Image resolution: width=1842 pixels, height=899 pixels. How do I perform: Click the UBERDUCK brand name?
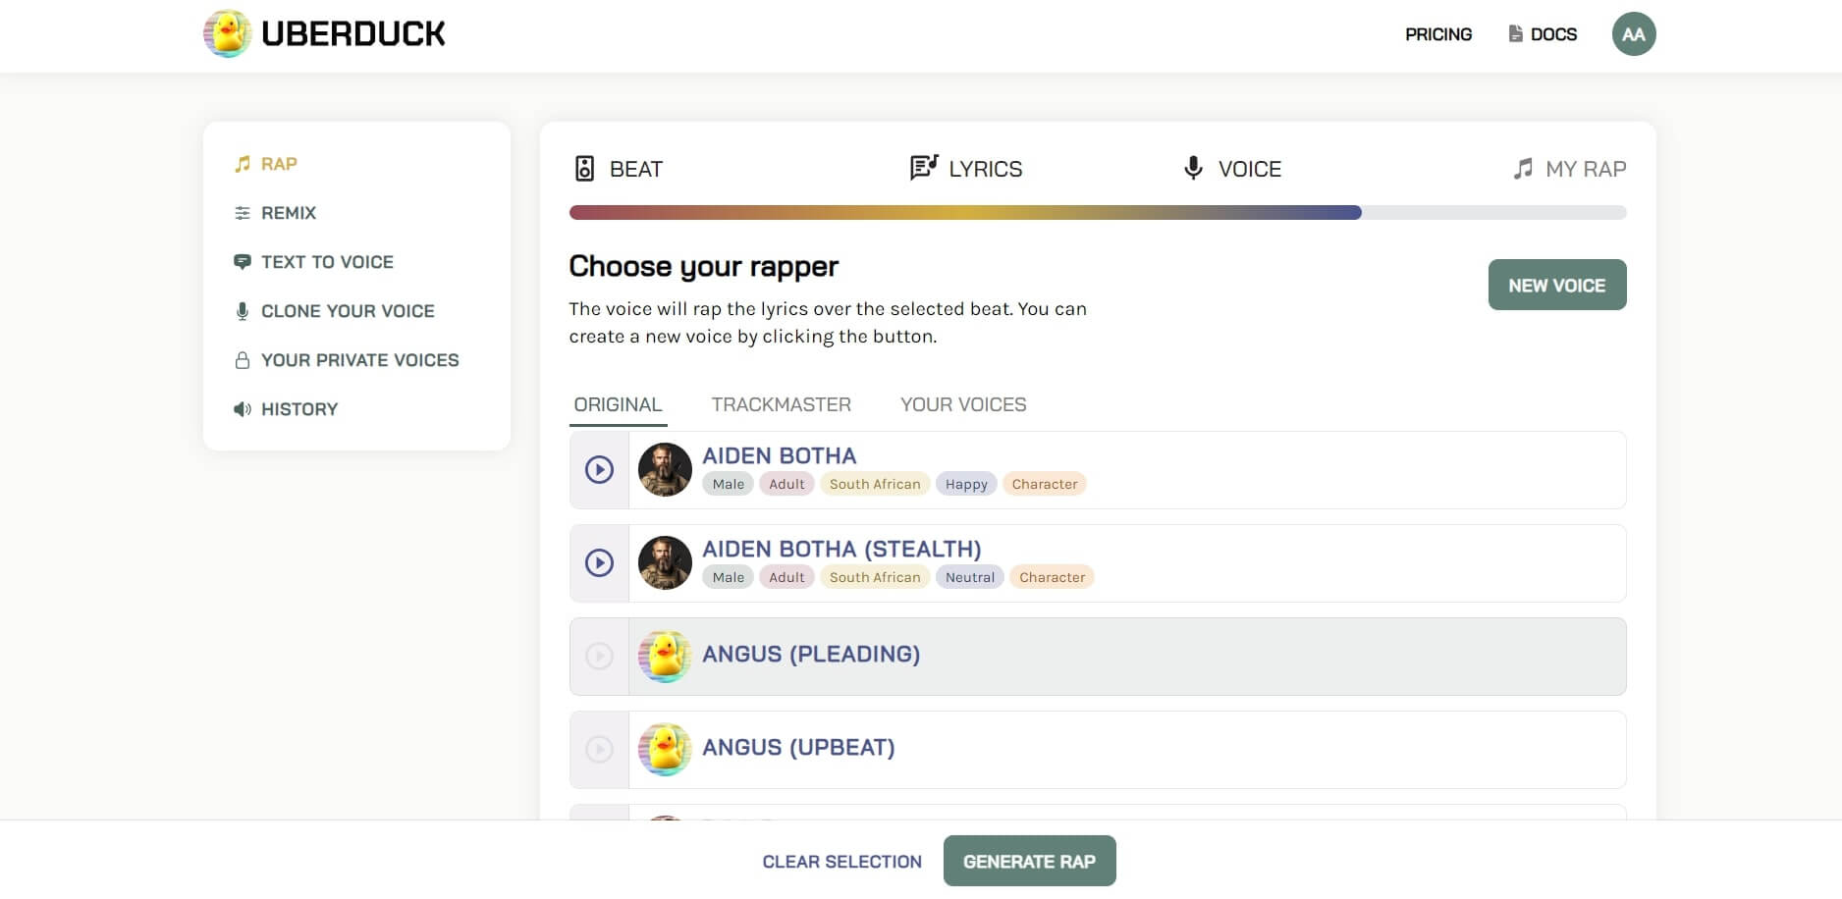click(353, 34)
